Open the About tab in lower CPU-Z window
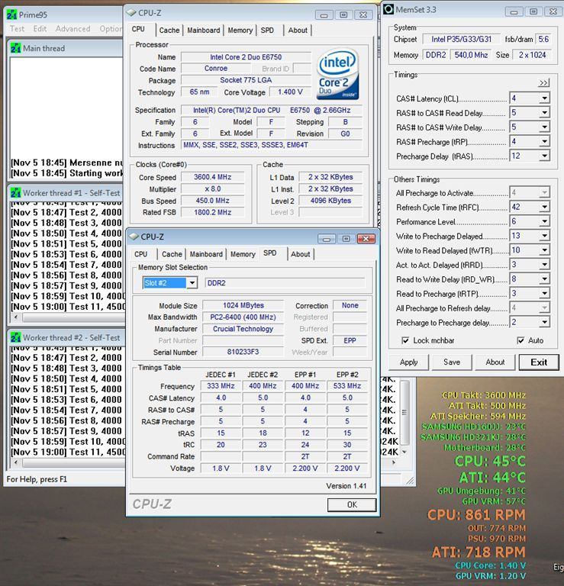The image size is (564, 586). tap(301, 254)
